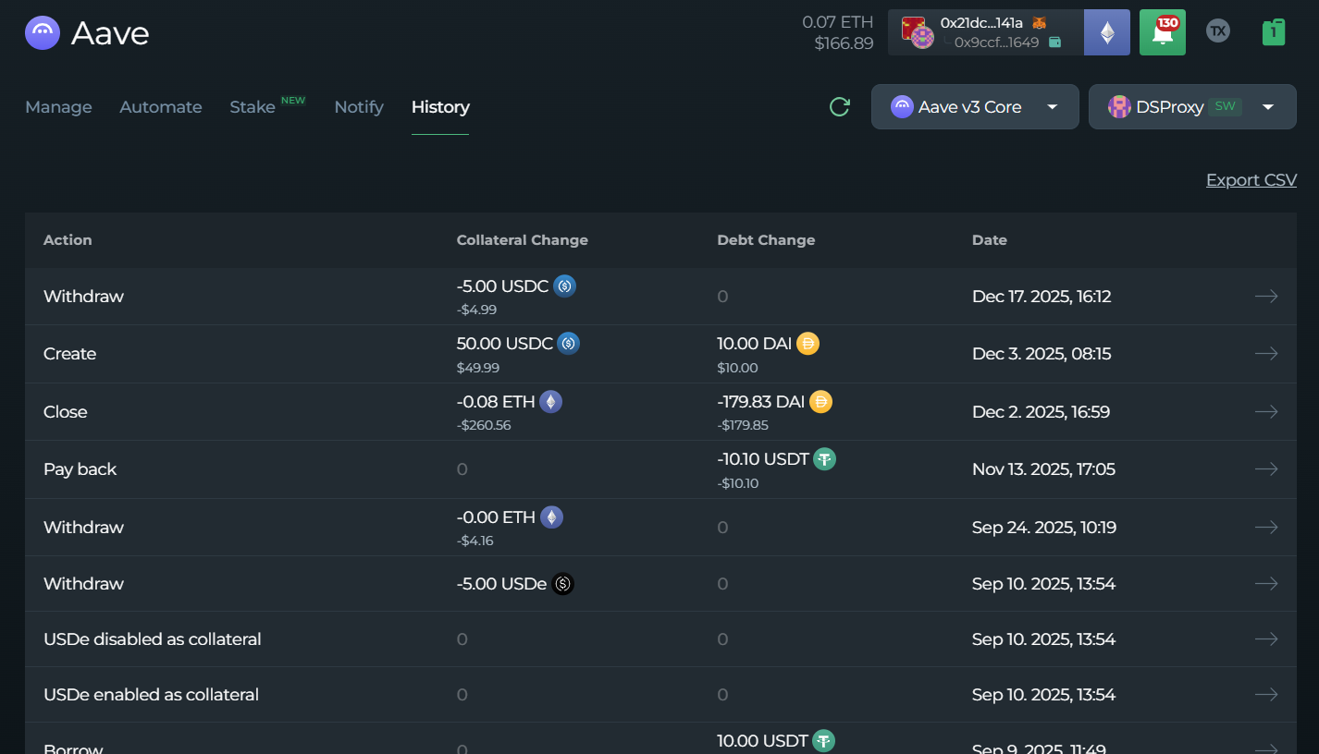Screen dimensions: 1319x754
Task: Switch to the Manage tab
Action: (x=58, y=107)
